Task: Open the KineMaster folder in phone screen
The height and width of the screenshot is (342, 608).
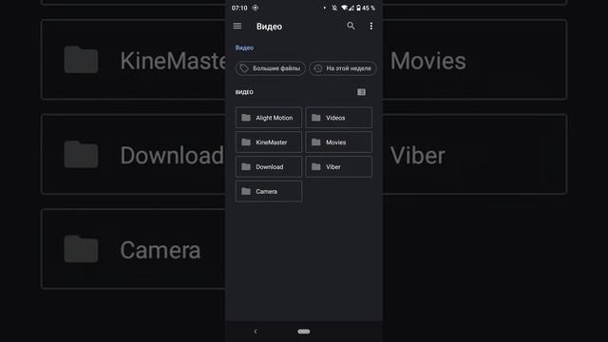Action: tap(269, 142)
